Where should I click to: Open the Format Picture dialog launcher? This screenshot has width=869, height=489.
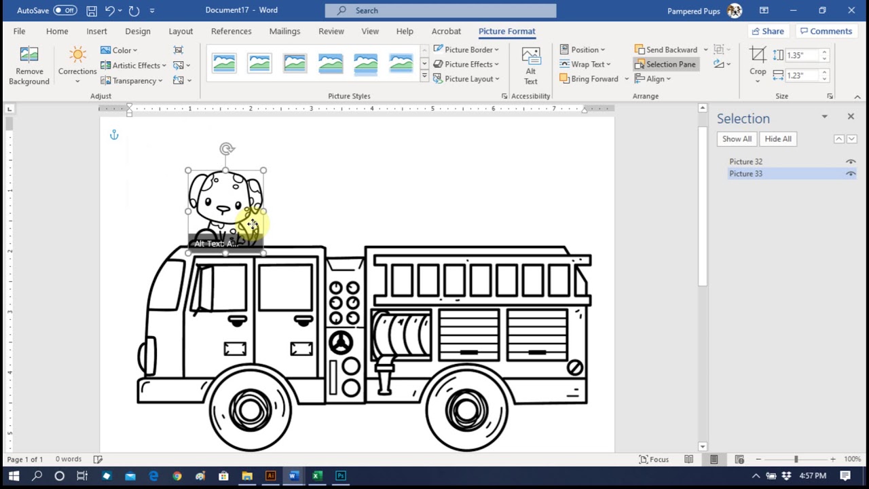(504, 96)
